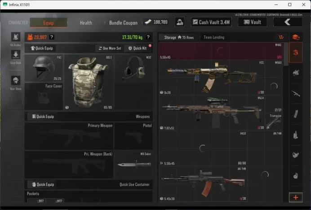
Task: Select the empty Primary Weapon slot
Action: pyautogui.click(x=69, y=136)
